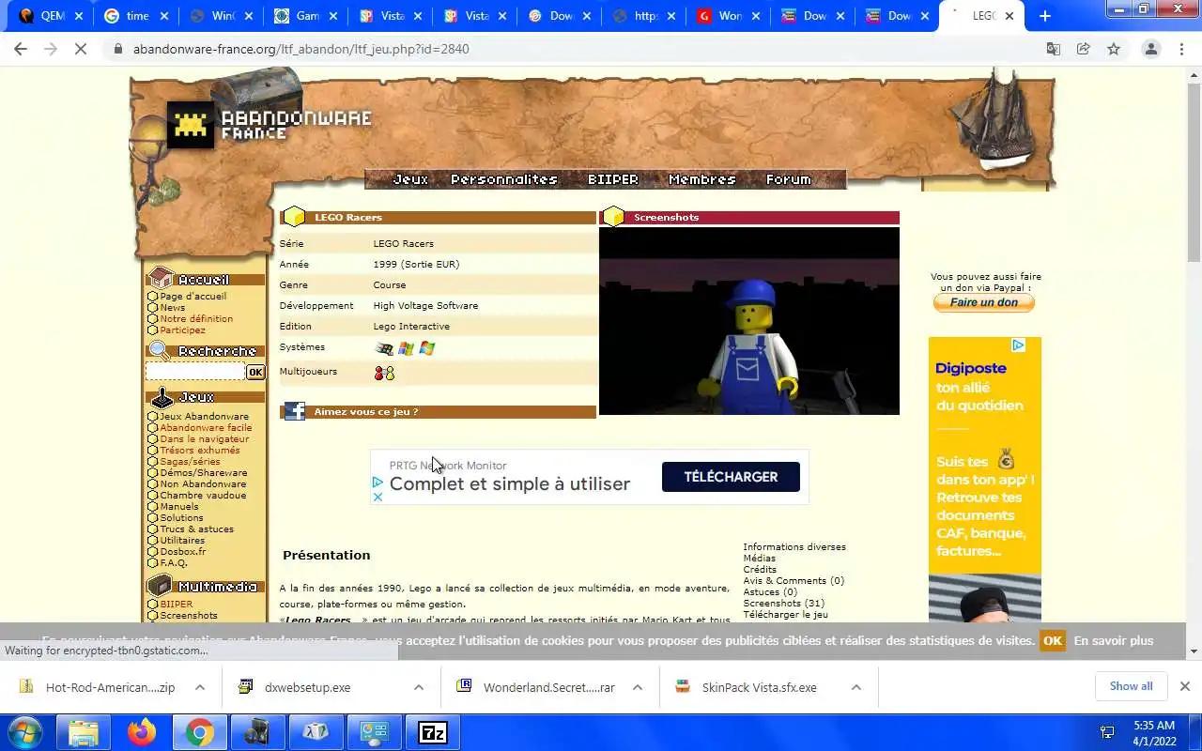Open a new browser tab
Screen dimensions: 1202x751
(1045, 16)
